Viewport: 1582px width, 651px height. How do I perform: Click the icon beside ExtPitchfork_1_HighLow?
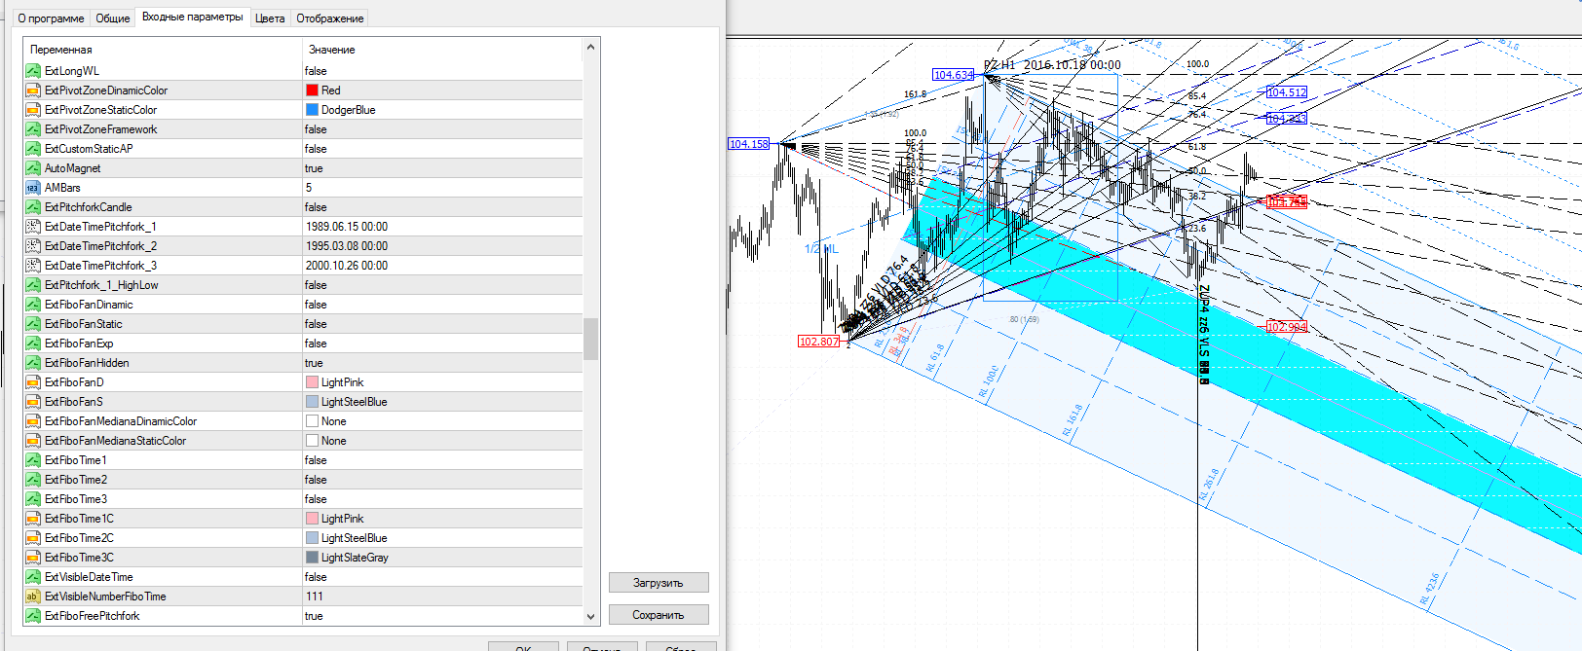pos(33,285)
